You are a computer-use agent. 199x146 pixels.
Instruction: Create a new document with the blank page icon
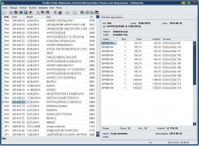(x=38, y=12)
